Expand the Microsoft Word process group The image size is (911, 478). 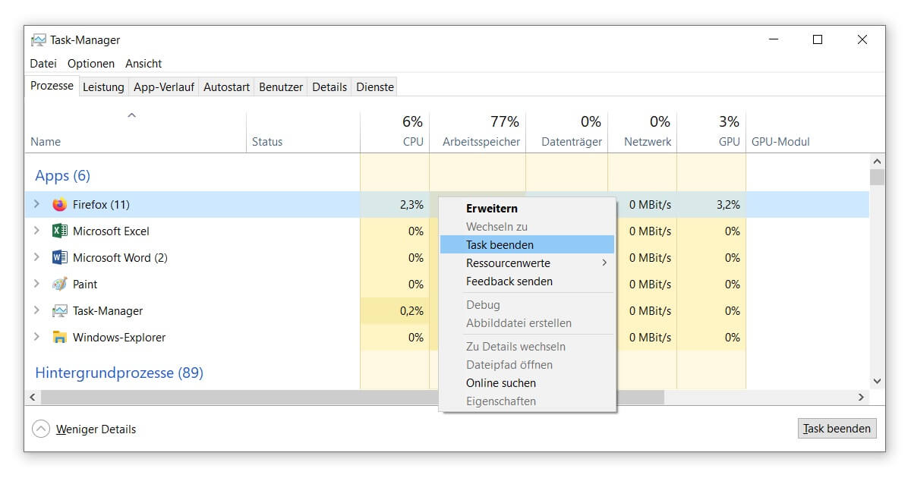point(36,258)
